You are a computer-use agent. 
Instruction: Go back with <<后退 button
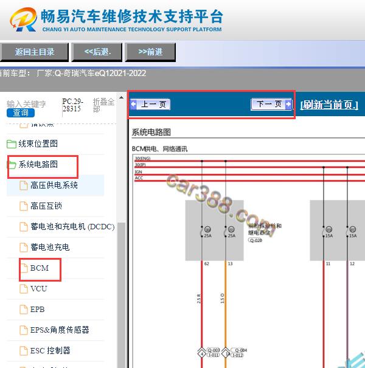[97, 52]
